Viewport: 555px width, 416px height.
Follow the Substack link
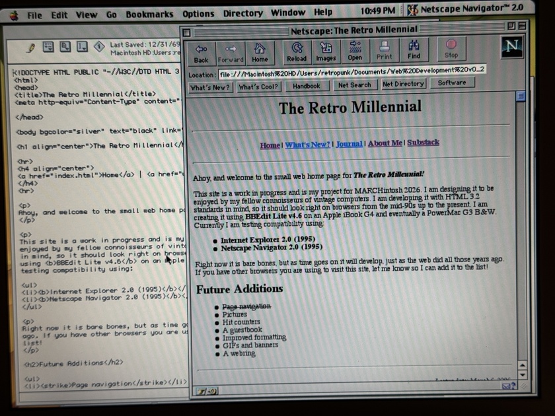[423, 143]
